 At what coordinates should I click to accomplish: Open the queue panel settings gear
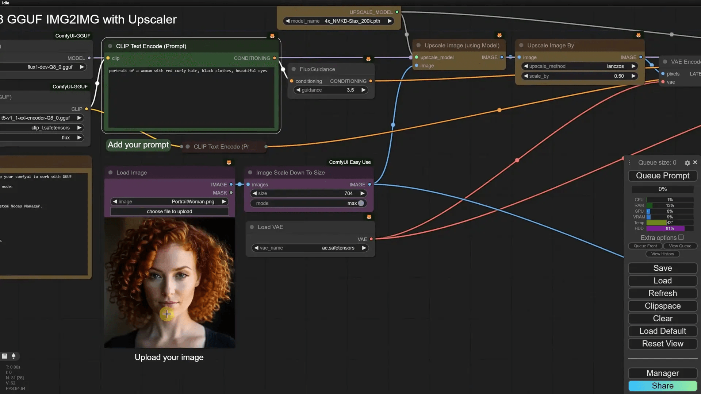point(687,163)
